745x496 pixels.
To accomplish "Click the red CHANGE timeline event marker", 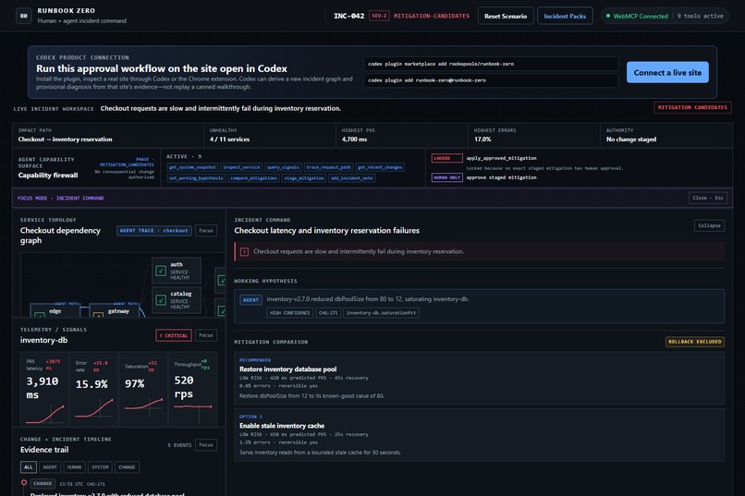I will pyautogui.click(x=24, y=482).
